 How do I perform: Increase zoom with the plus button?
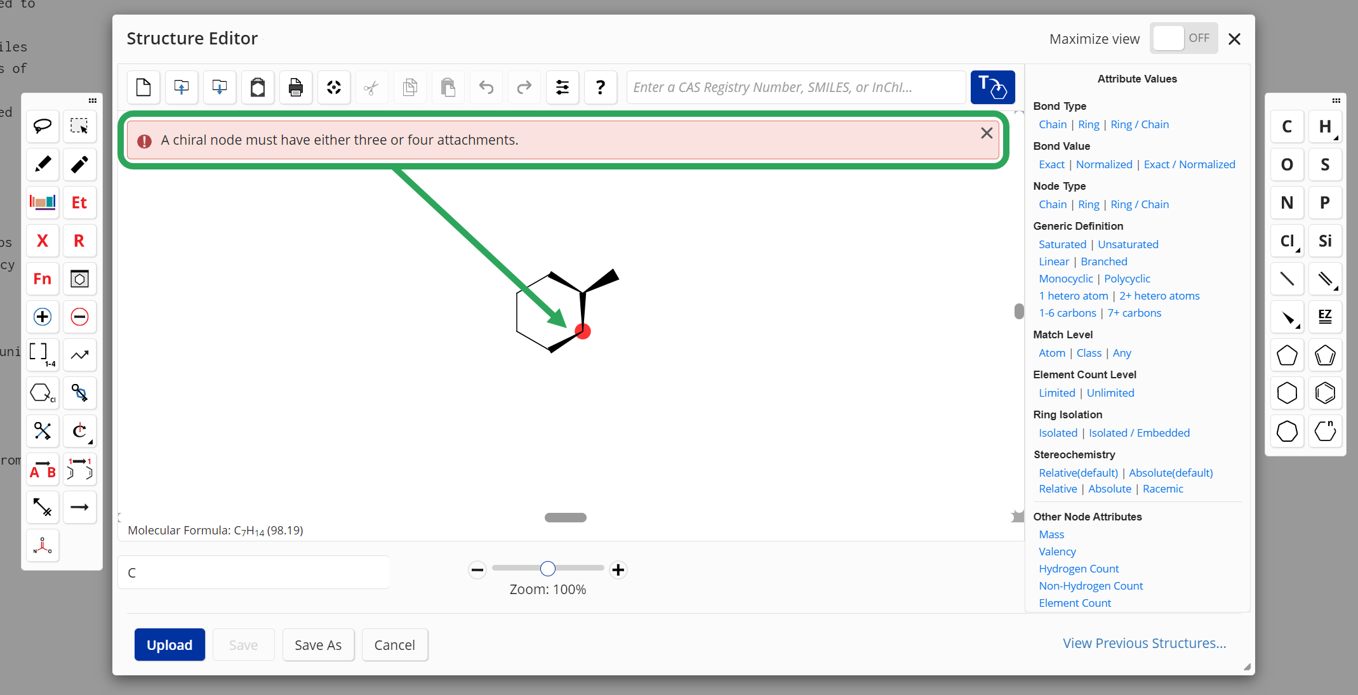click(618, 570)
